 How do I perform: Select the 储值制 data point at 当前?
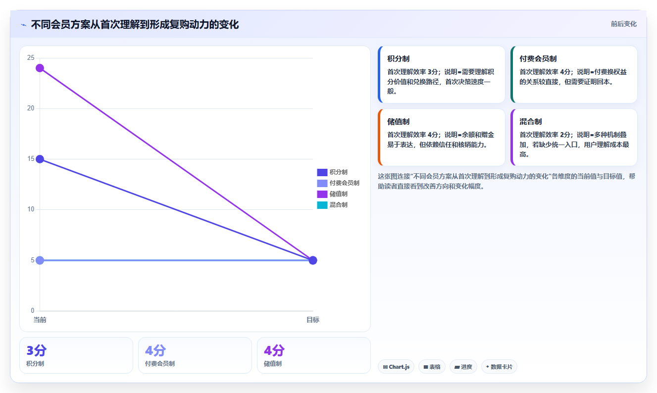40,68
